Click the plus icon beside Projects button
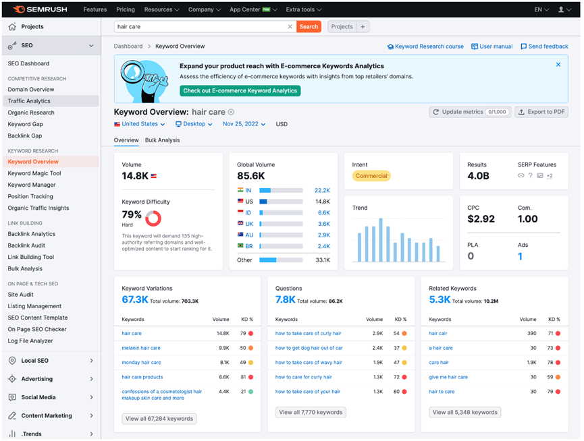 tap(363, 27)
